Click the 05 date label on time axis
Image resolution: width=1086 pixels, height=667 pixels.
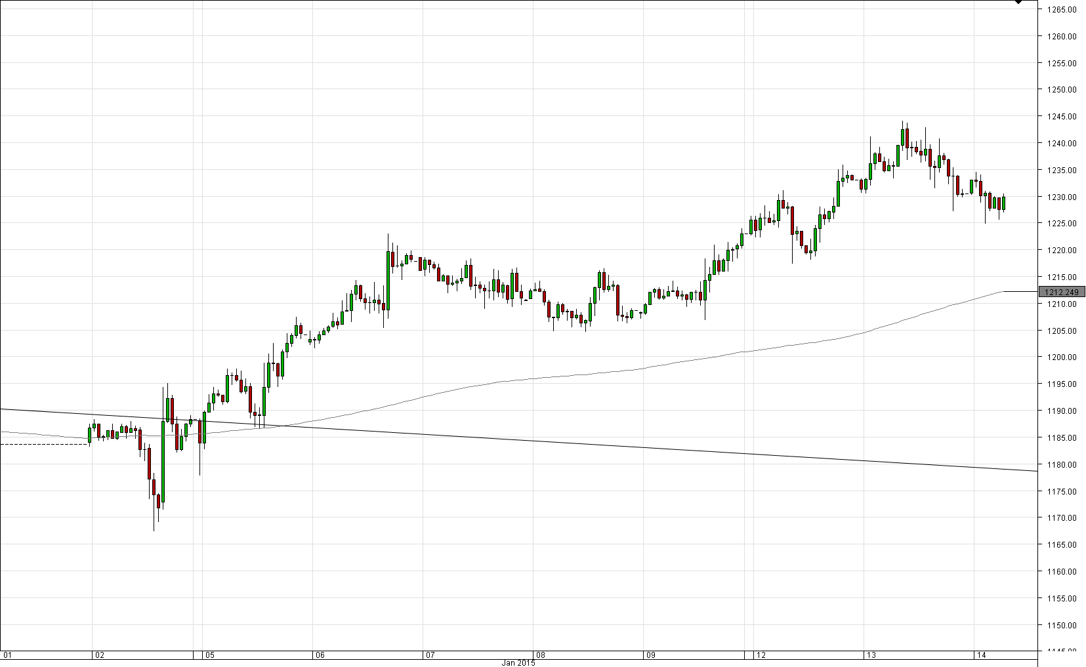[209, 655]
